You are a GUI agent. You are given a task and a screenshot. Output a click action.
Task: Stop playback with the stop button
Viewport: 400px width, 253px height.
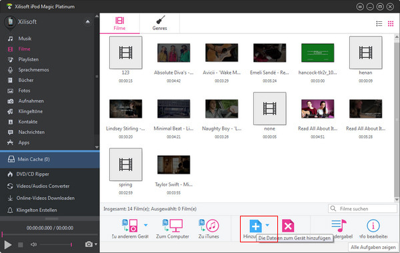(21, 245)
